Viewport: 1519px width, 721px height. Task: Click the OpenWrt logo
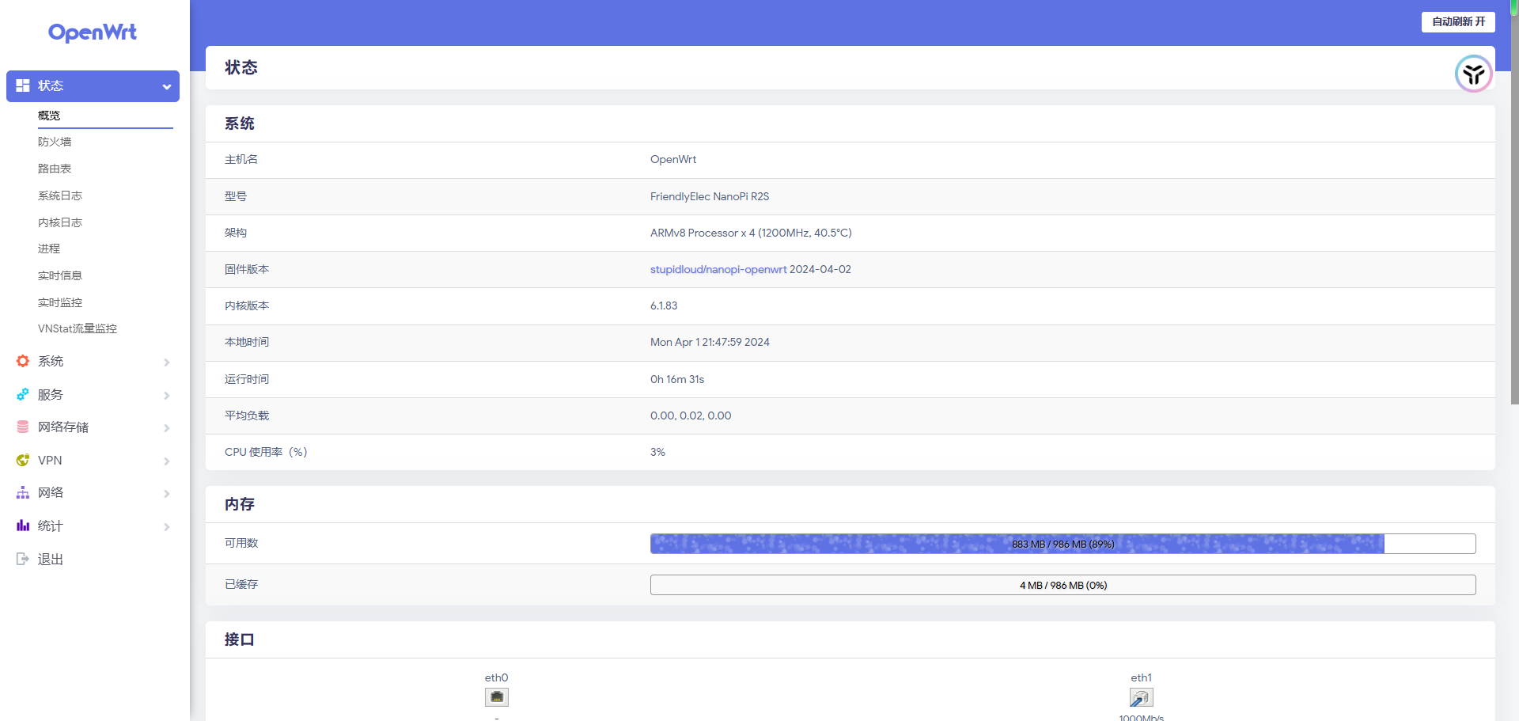click(93, 32)
